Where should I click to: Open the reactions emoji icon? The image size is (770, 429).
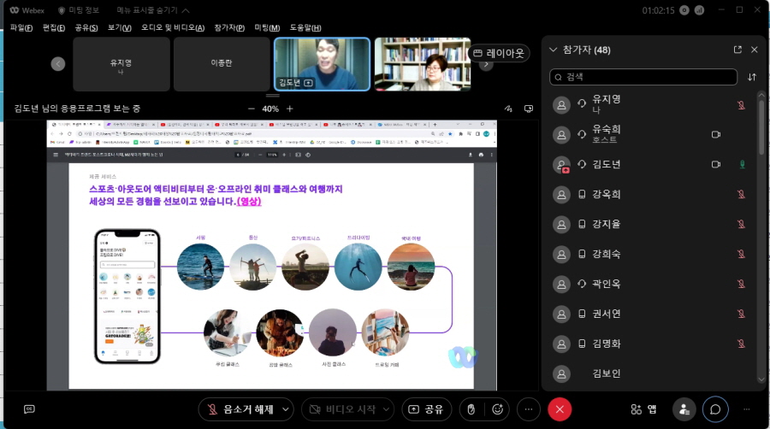(497, 409)
